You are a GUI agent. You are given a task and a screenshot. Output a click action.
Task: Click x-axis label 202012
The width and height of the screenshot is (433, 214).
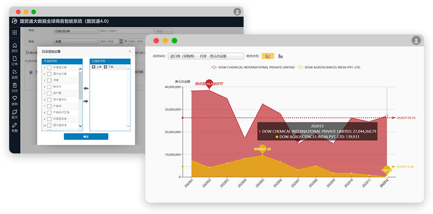pos(384,183)
